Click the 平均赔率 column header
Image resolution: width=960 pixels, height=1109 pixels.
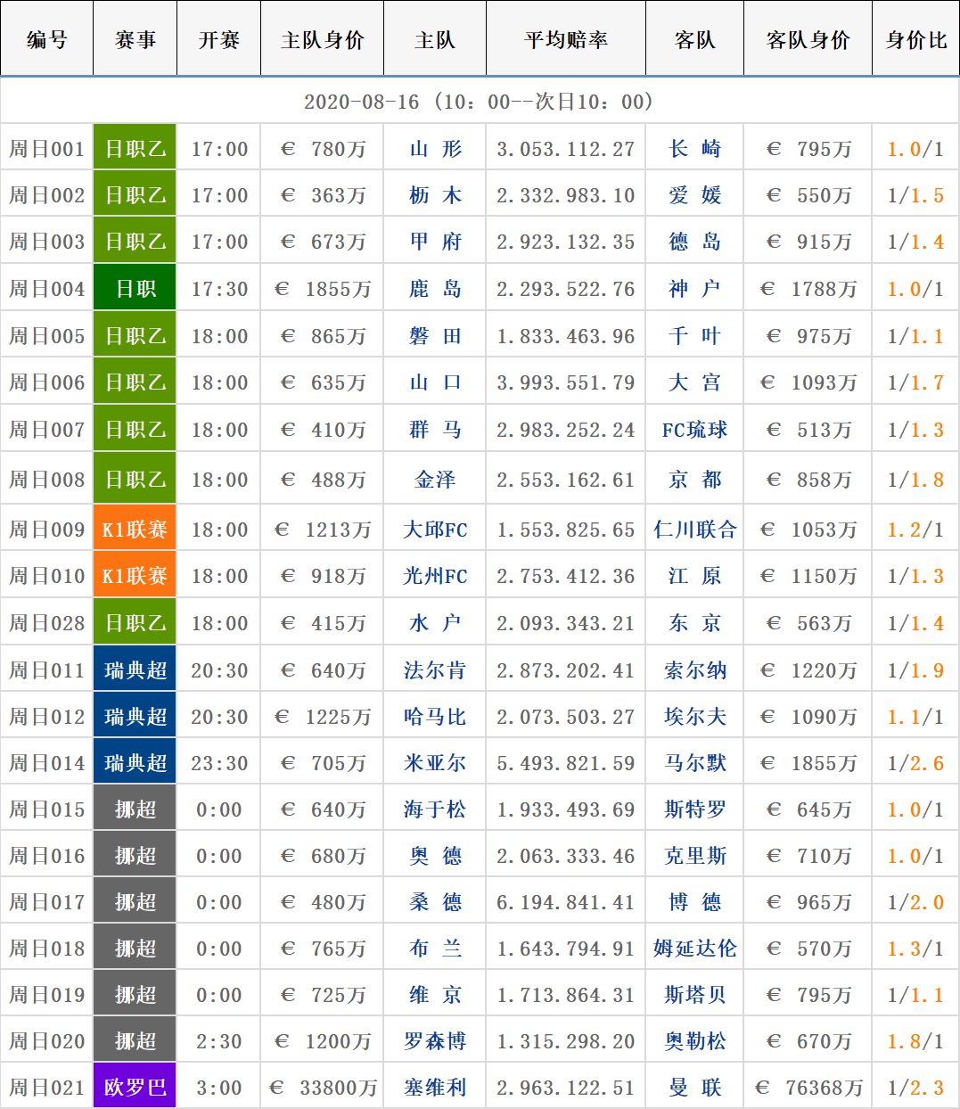pyautogui.click(x=566, y=40)
